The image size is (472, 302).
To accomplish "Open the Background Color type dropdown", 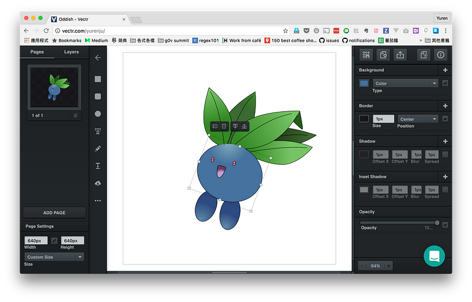I will point(405,83).
